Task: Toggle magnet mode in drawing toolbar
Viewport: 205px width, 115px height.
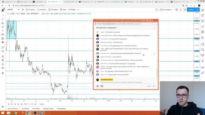Action: point(3,56)
